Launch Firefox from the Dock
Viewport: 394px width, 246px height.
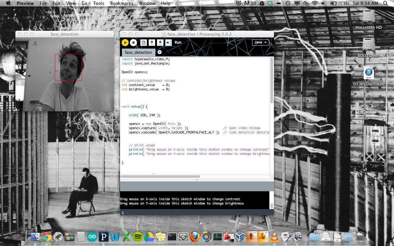[195, 236]
